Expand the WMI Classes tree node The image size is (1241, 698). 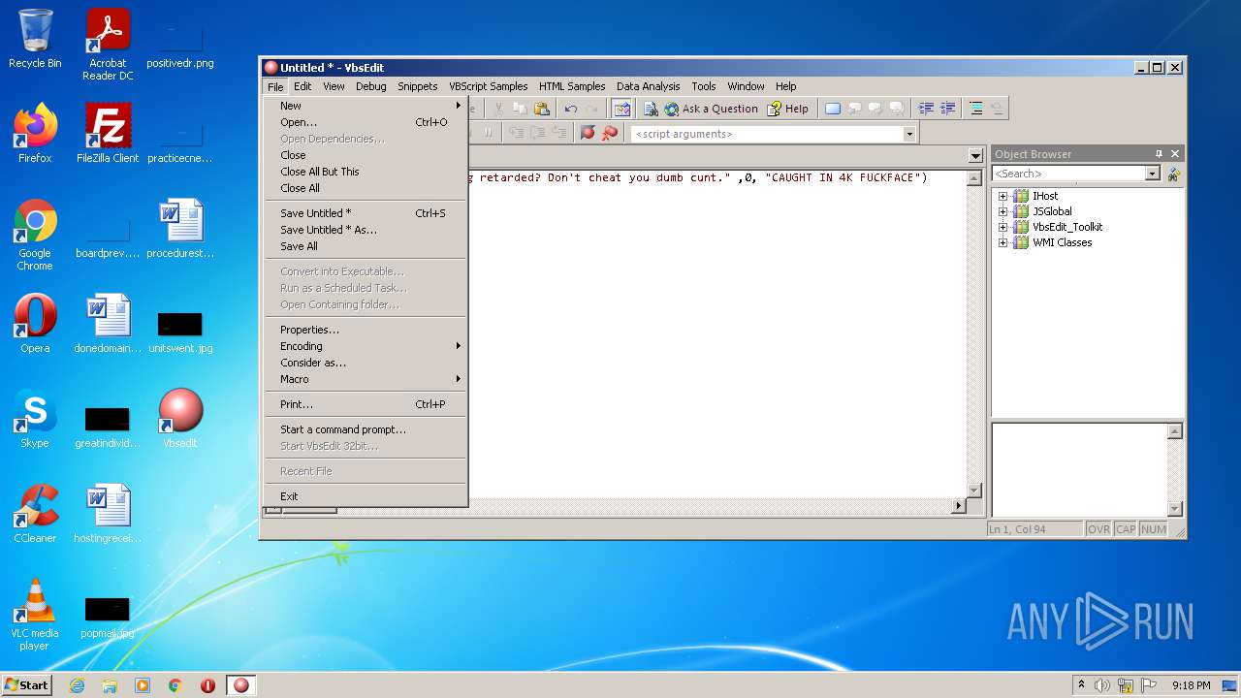[x=1003, y=242]
